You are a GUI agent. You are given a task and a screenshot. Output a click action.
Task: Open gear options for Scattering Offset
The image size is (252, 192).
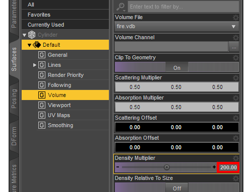(236, 118)
